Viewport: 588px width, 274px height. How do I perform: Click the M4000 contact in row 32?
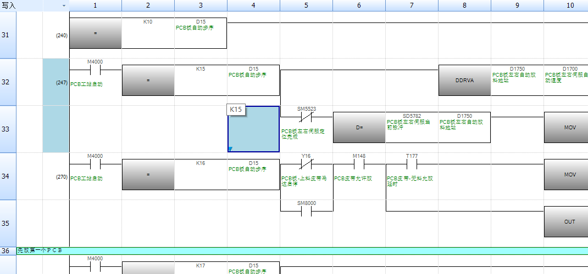point(95,70)
